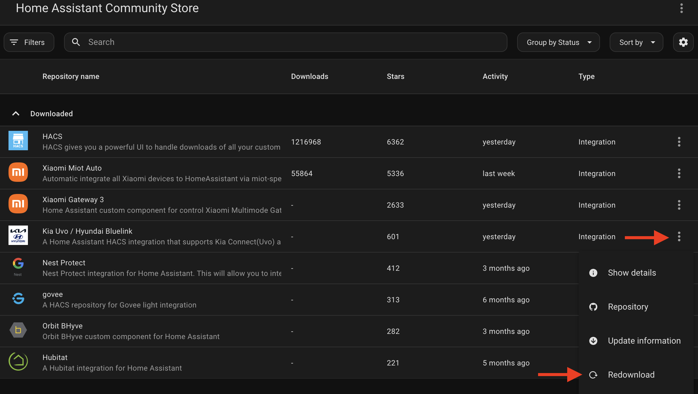The width and height of the screenshot is (698, 394).
Task: Open the HACS settings gear icon
Action: point(683,42)
